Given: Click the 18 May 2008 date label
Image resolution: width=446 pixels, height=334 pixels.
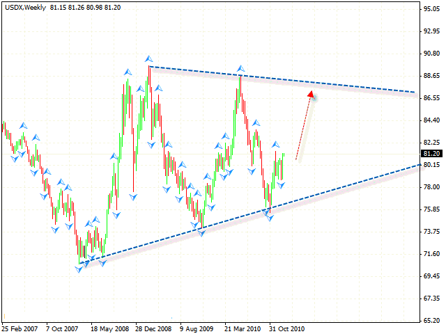Looking at the screenshot, I should (x=110, y=329).
